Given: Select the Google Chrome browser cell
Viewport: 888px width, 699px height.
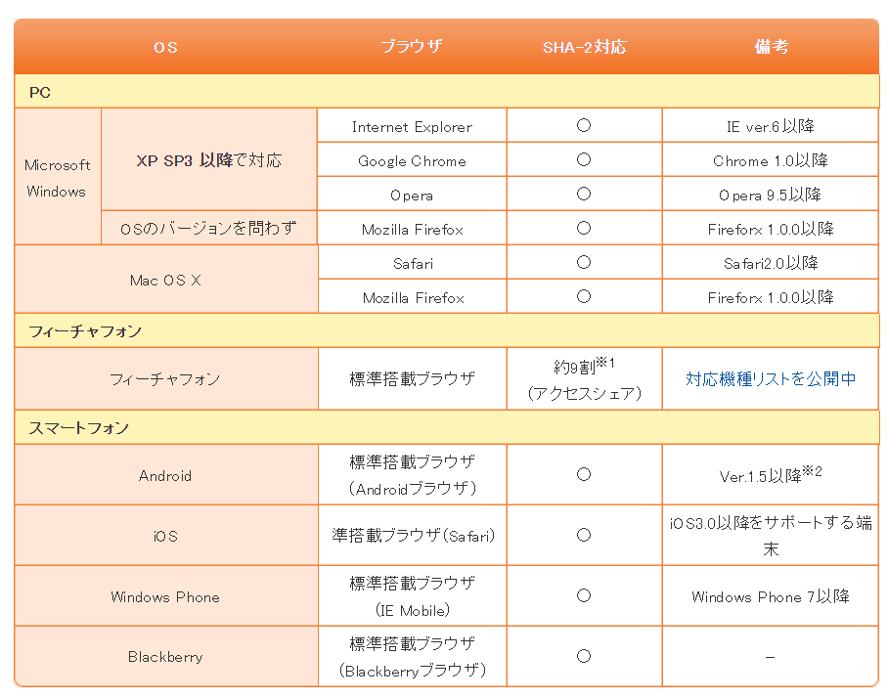Looking at the screenshot, I should click(x=413, y=160).
